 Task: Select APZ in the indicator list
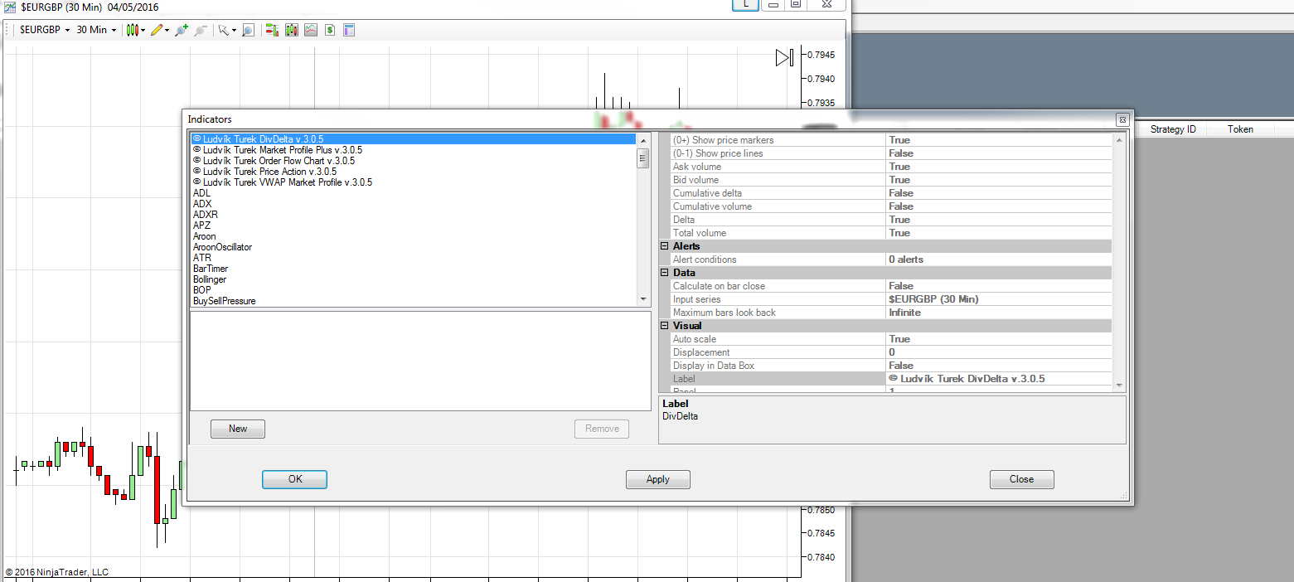point(414,226)
